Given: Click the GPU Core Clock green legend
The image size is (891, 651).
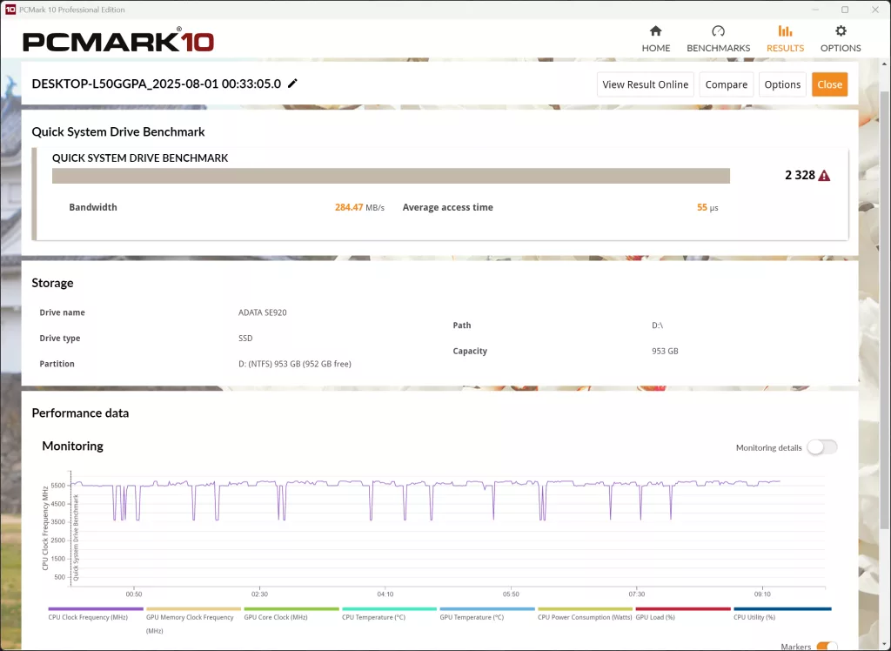Looking at the screenshot, I should pyautogui.click(x=291, y=614).
